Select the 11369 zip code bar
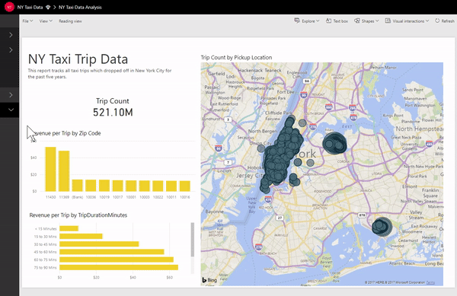 64,171
